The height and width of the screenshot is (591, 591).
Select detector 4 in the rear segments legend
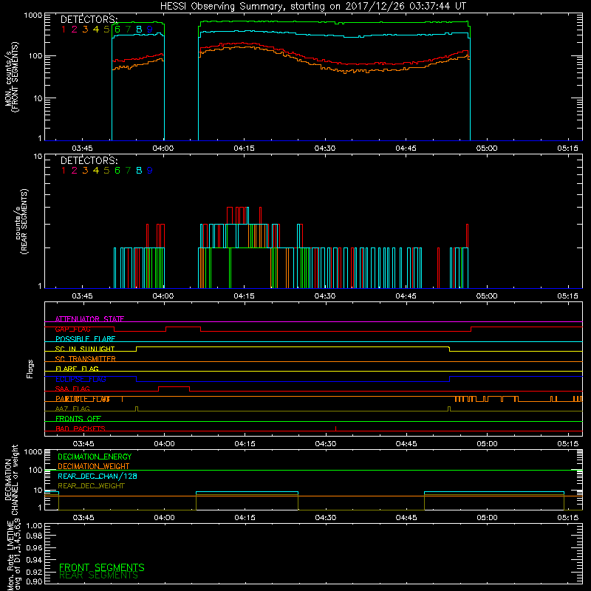coord(96,171)
